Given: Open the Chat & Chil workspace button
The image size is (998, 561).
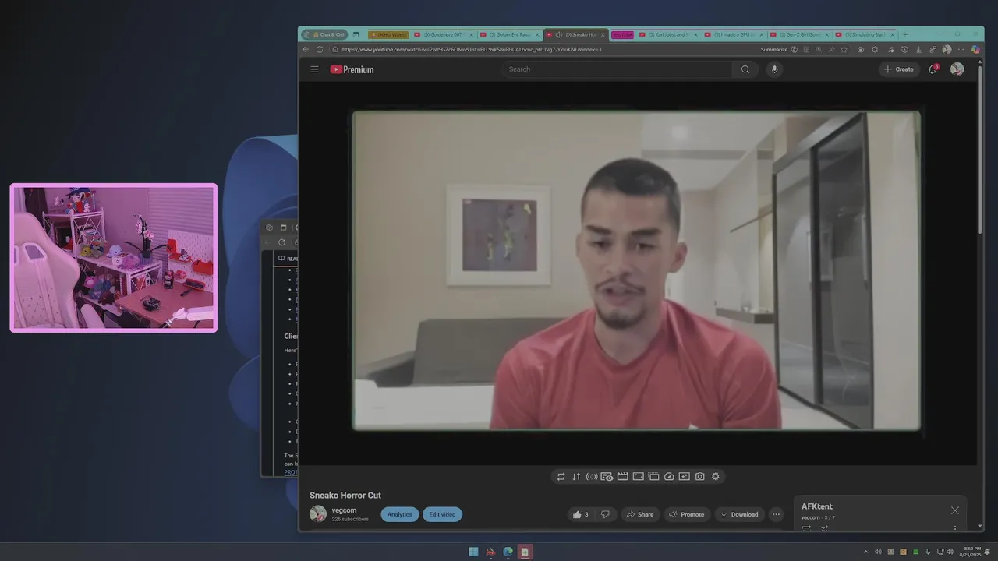Looking at the screenshot, I should (x=324, y=34).
